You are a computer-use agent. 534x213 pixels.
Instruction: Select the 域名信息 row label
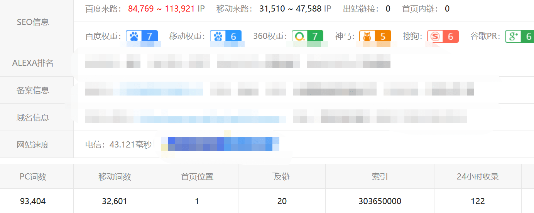(33, 118)
